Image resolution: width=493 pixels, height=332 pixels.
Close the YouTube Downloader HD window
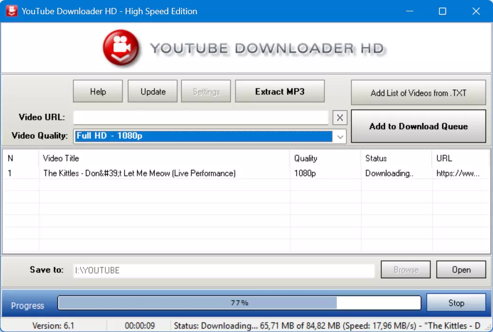pyautogui.click(x=476, y=11)
